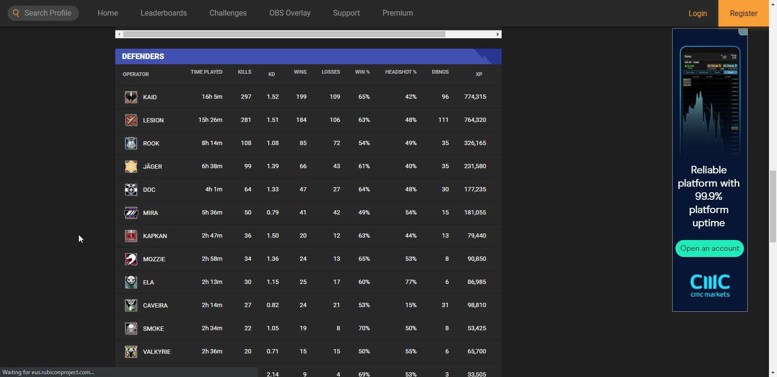Viewport: 777px width, 377px height.
Task: Click the horizontal scrollbar right arrow
Action: tap(497, 34)
